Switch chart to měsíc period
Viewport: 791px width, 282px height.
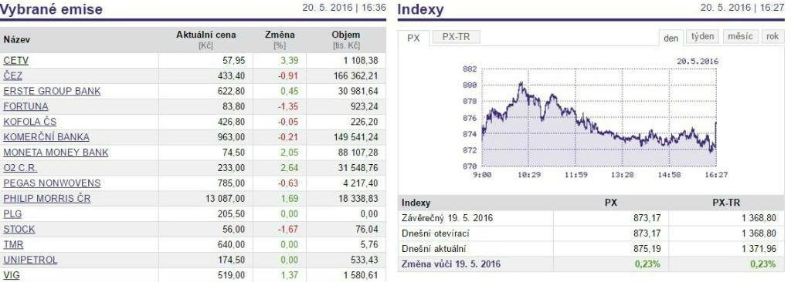tap(741, 37)
